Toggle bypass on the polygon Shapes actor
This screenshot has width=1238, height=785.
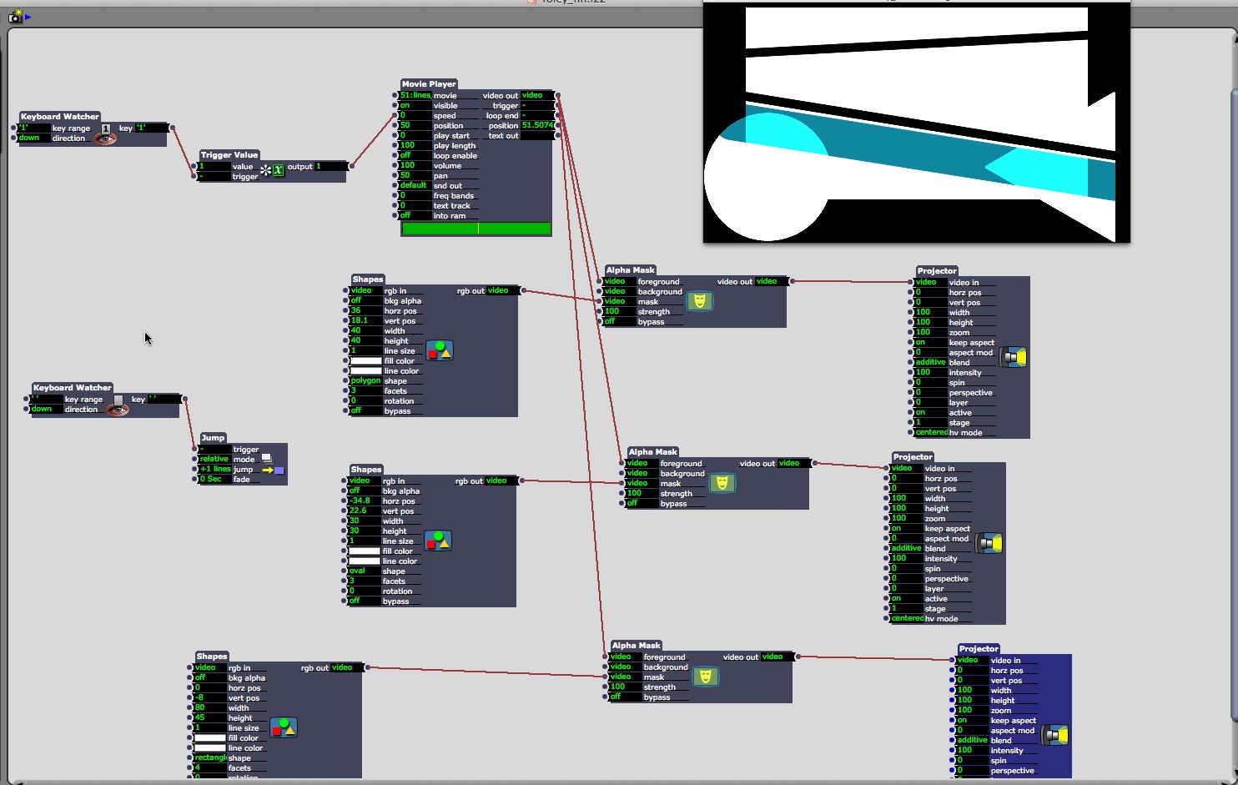[365, 411]
